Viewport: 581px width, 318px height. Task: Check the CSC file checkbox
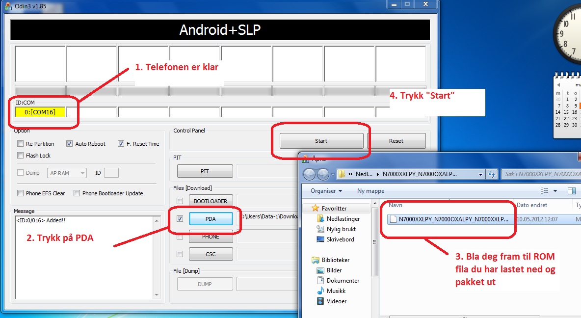pyautogui.click(x=180, y=254)
